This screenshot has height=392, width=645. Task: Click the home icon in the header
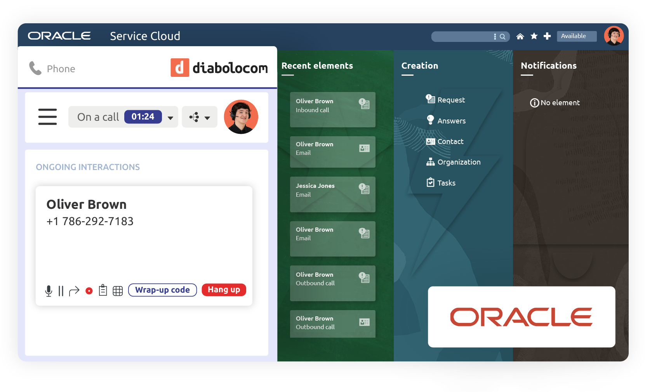point(520,36)
